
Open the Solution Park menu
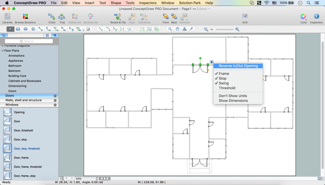[x=190, y=3]
